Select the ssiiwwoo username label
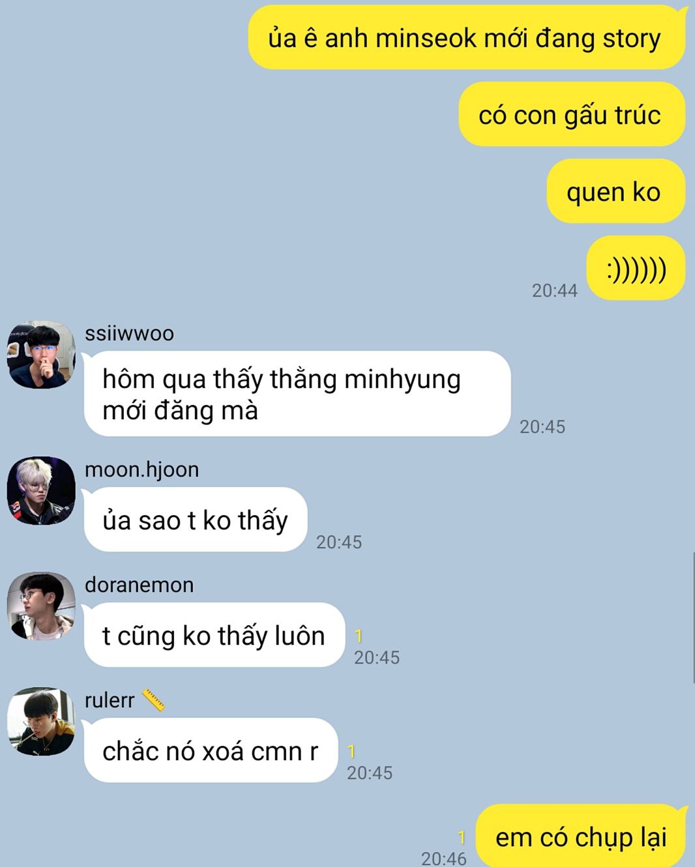This screenshot has height=867, width=695. point(129,333)
